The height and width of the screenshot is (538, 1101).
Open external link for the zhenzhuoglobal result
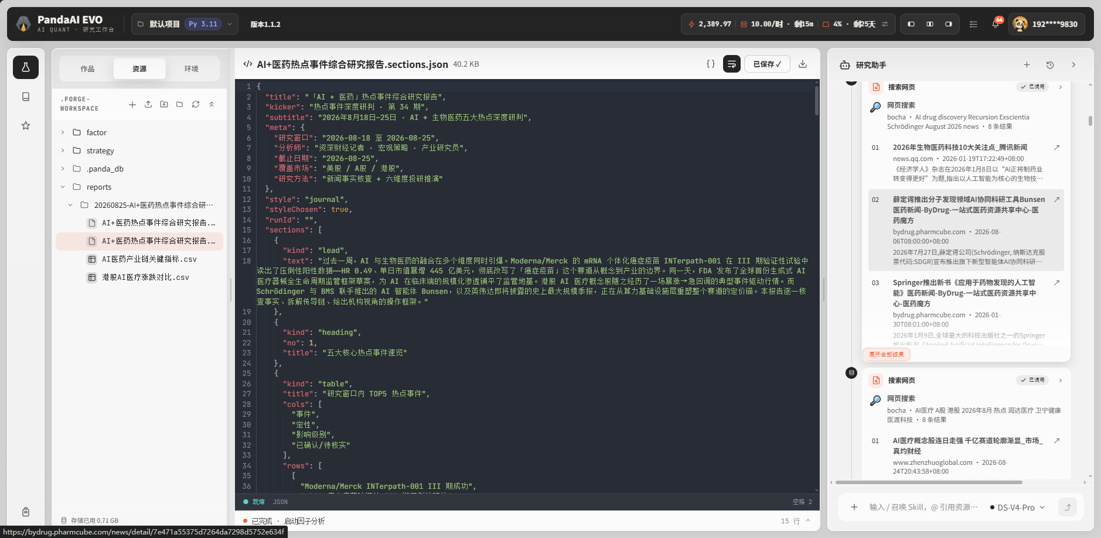[1056, 441]
